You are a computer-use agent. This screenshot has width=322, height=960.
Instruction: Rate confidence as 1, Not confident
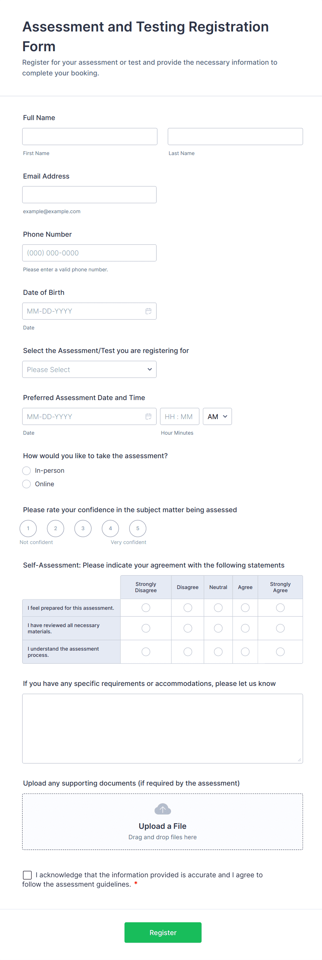pos(28,528)
